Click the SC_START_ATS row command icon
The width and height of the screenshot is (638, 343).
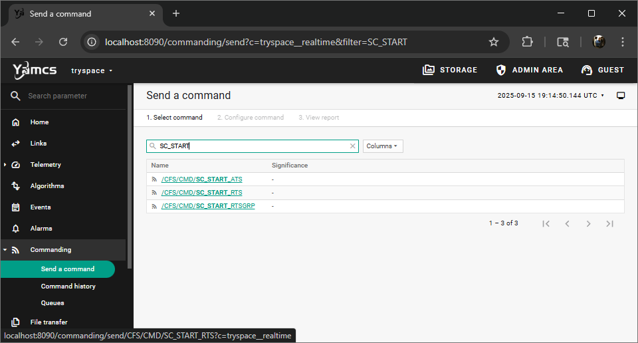coord(154,179)
